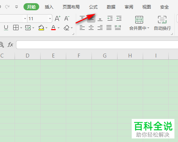The image size is (178, 142).
Task: Click into the formula bar input
Action: tap(97, 45)
